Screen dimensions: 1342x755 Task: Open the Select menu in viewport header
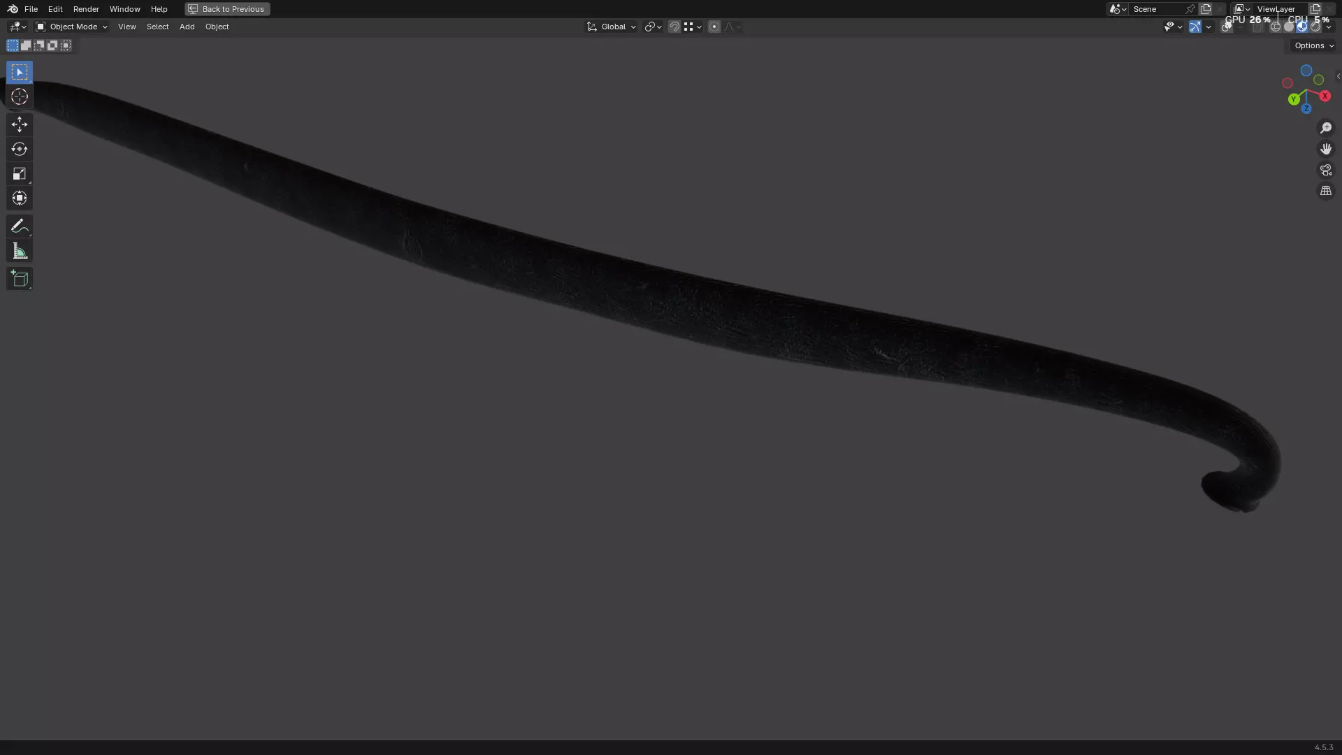[157, 27]
